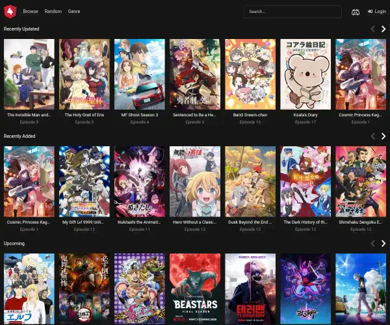Open Koala's Diary poster
Viewport: 390px width, 325px height.
coord(305,74)
